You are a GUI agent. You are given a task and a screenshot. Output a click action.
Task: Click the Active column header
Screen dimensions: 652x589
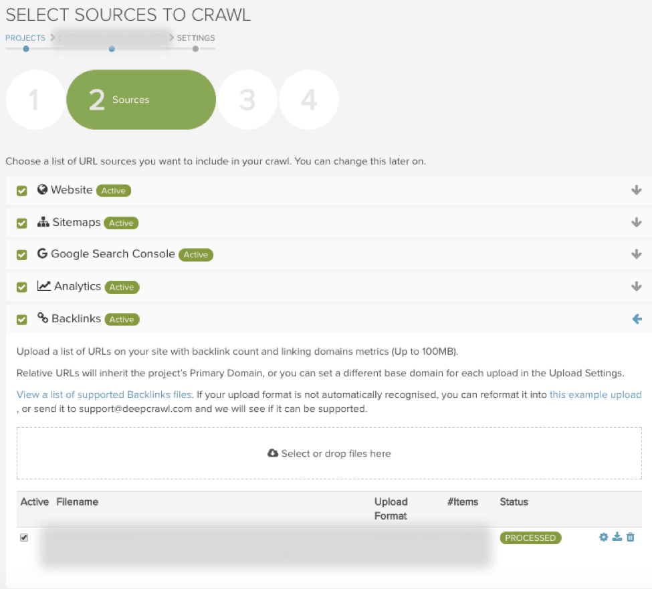(x=35, y=501)
